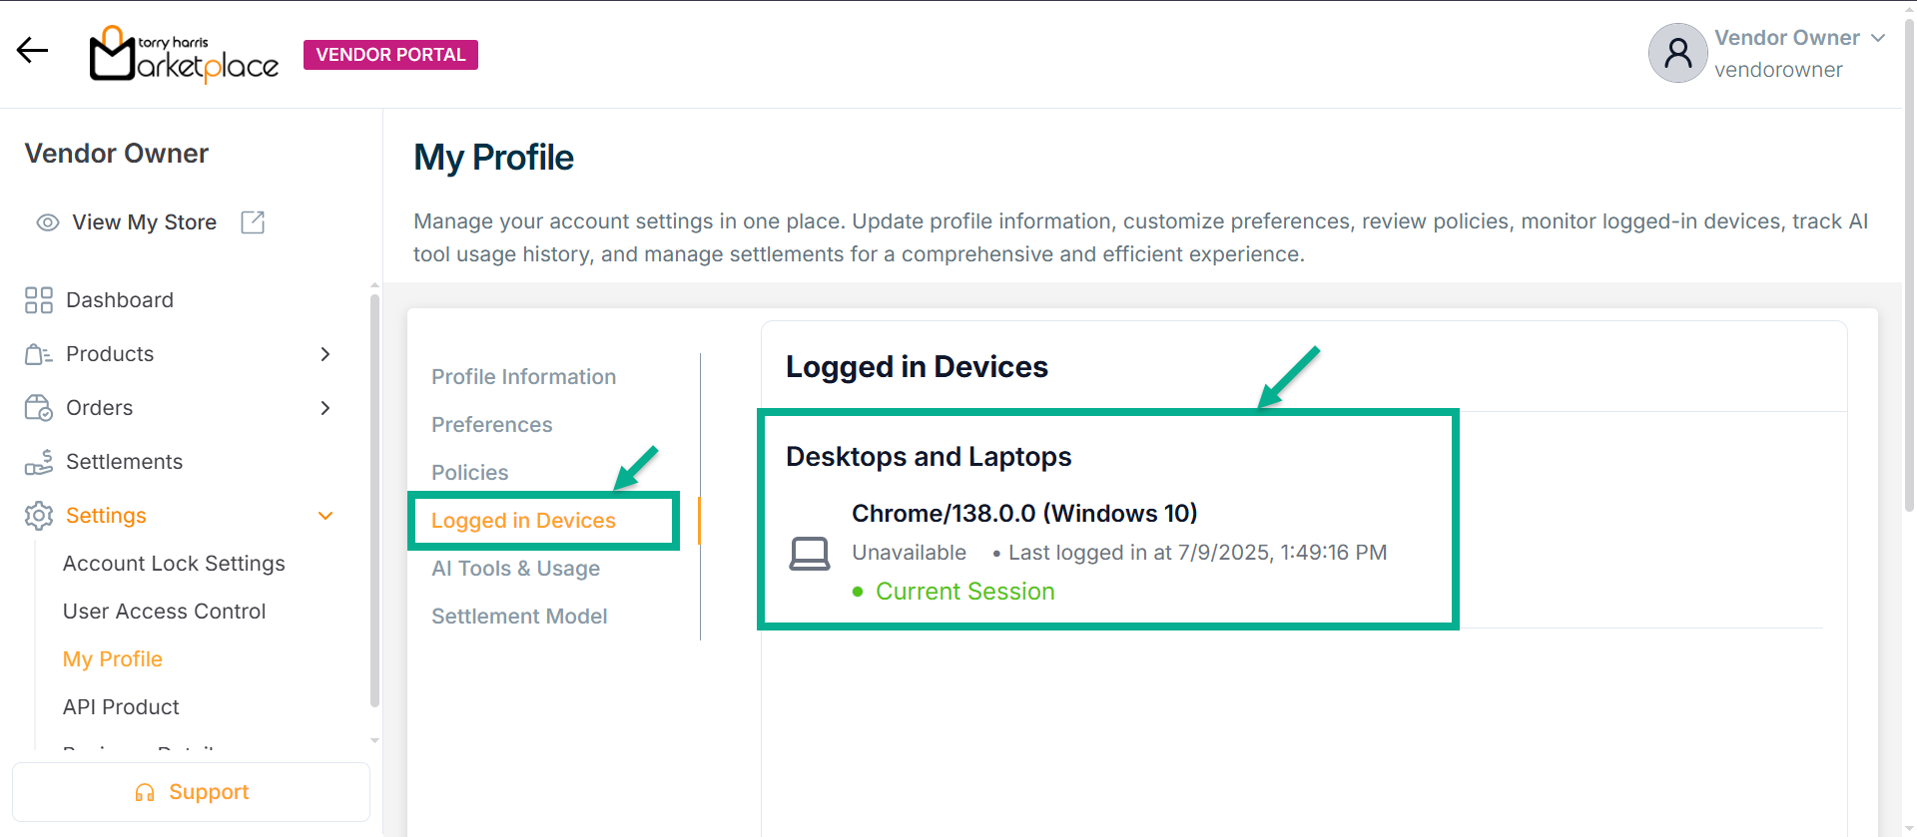Open the AI Tools & Usage tab

[515, 569]
